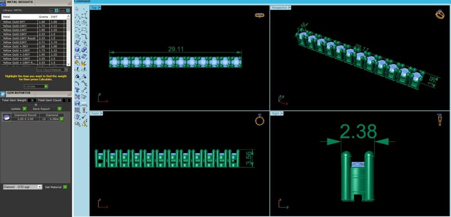The height and width of the screenshot is (217, 451).
Task: Open the Diamond material dropdown
Action: [x=23, y=187]
